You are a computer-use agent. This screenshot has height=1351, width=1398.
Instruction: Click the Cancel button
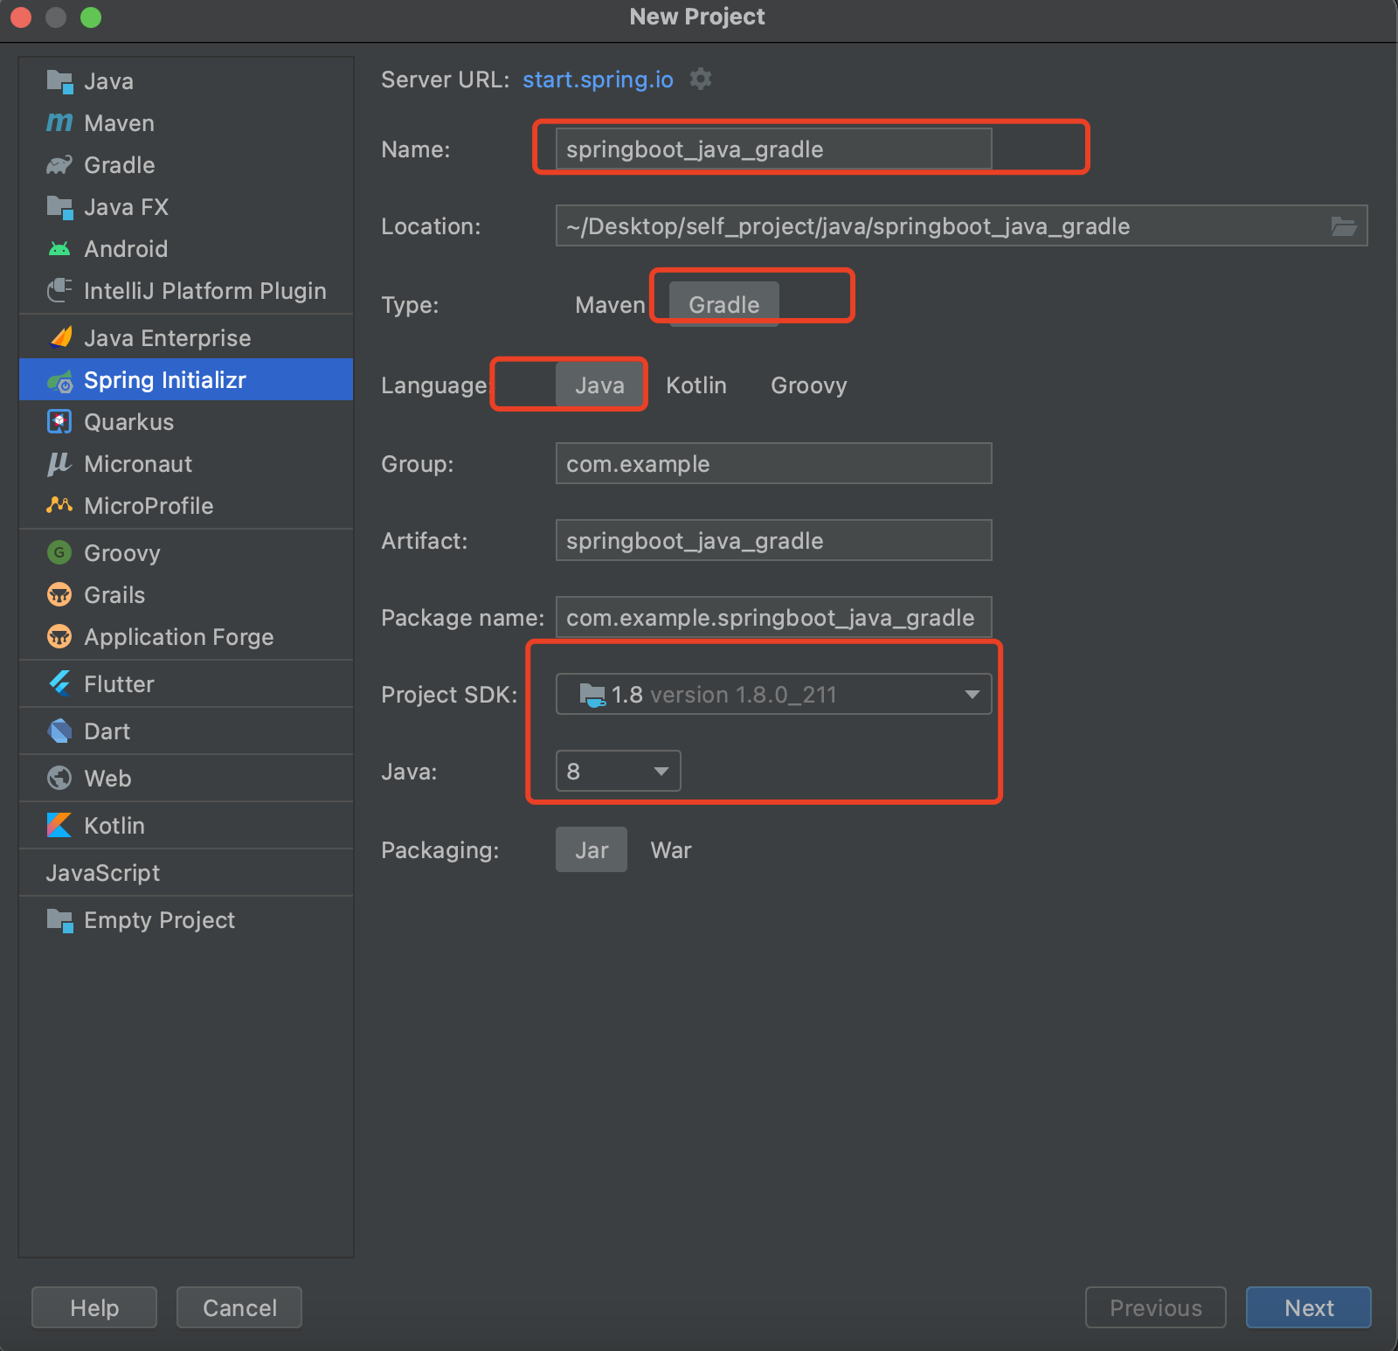[x=239, y=1307]
